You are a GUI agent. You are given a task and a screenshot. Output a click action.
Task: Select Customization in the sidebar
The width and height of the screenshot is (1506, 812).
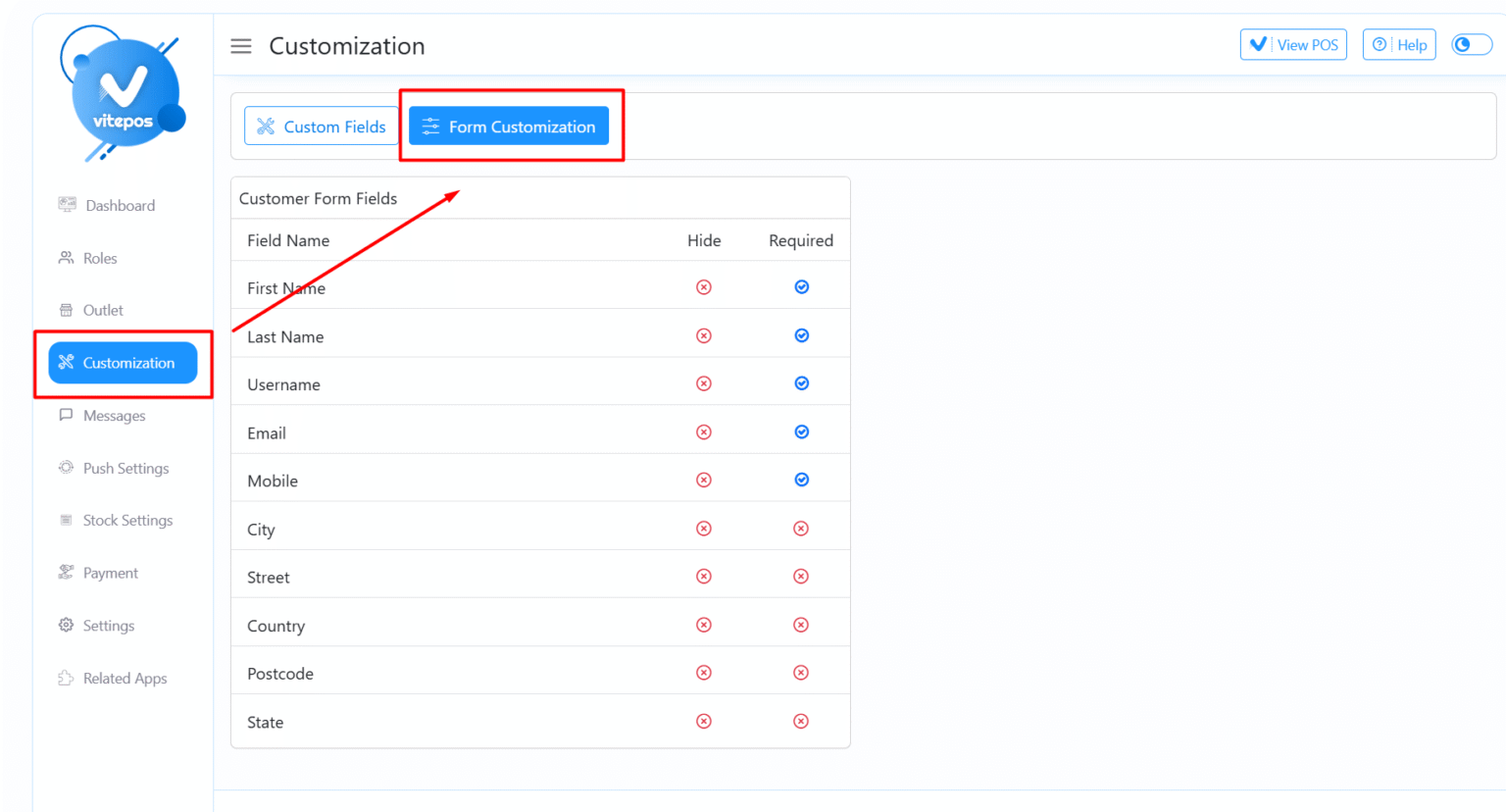coord(123,363)
